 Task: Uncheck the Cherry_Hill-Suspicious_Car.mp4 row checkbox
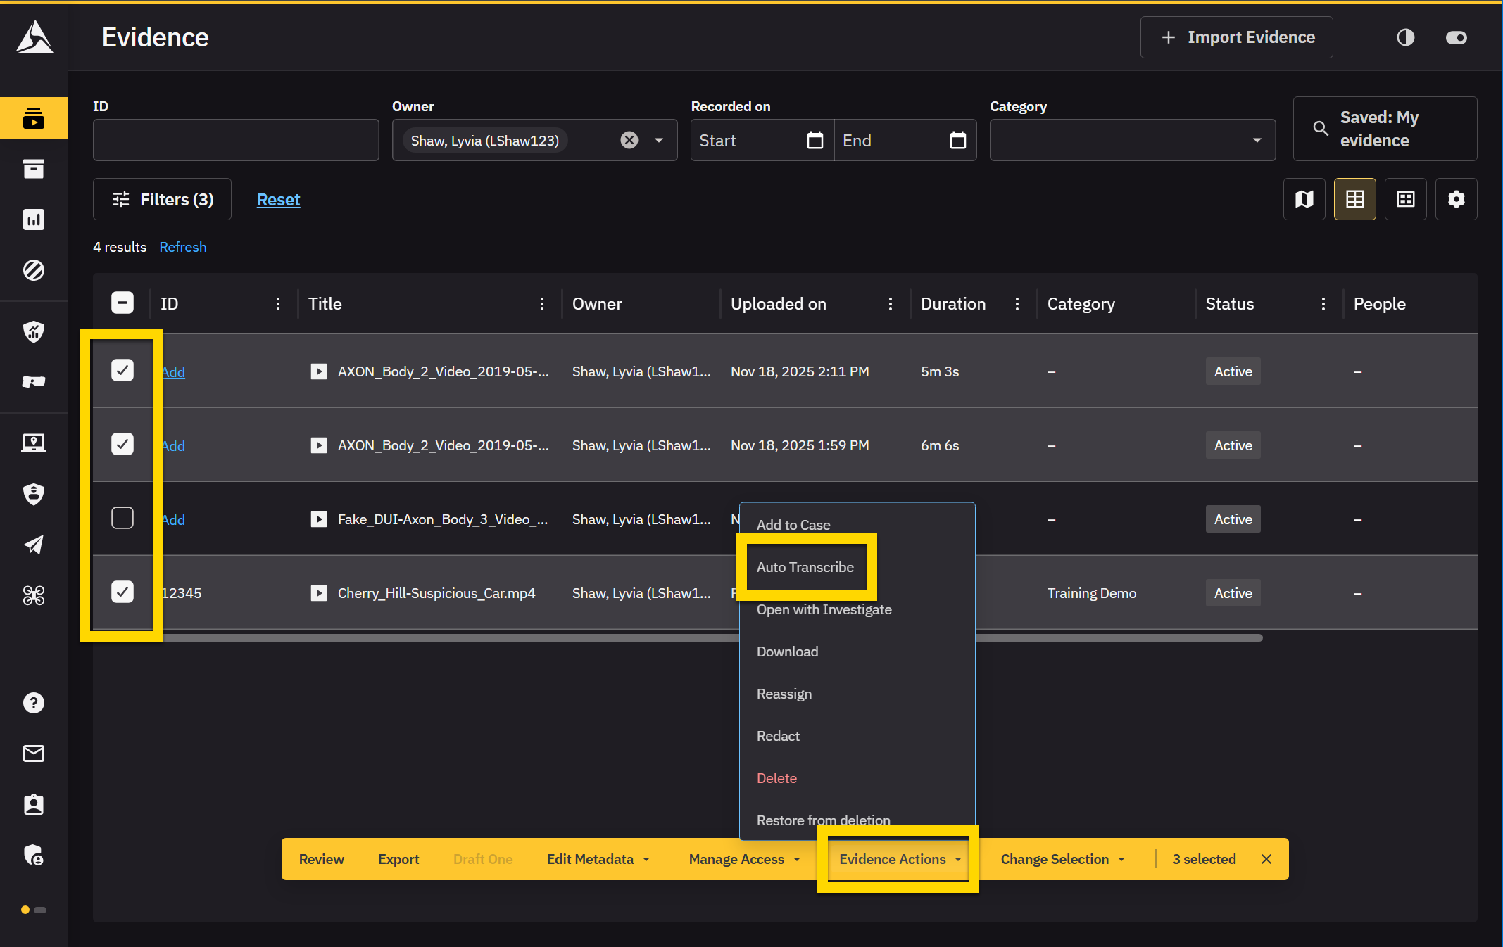pos(122,592)
